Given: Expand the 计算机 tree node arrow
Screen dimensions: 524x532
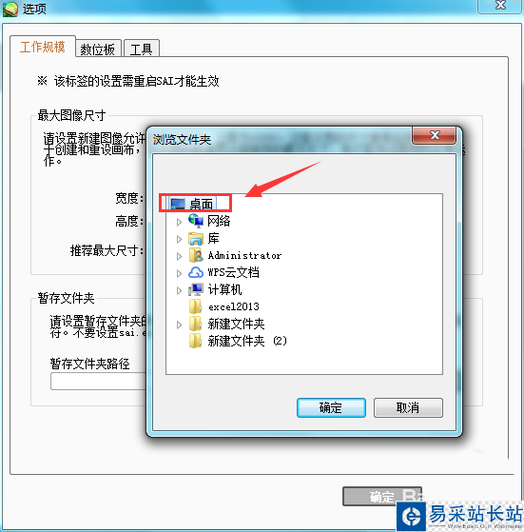Looking at the screenshot, I should click(180, 290).
